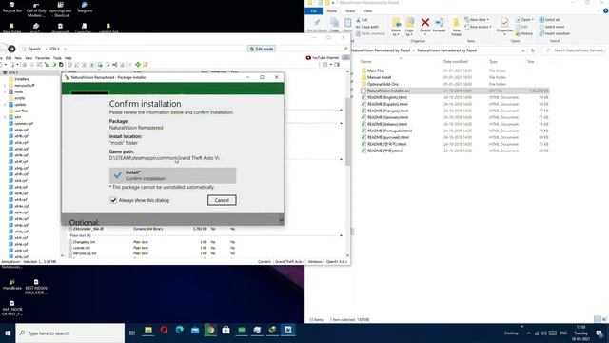
Task: Select the Recycle Bin desktop icon
Action: (x=12, y=8)
